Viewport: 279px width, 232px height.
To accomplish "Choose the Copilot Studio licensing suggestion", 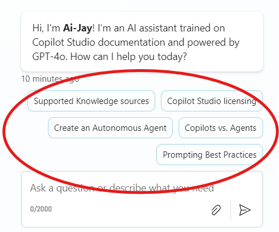I will [x=212, y=101].
